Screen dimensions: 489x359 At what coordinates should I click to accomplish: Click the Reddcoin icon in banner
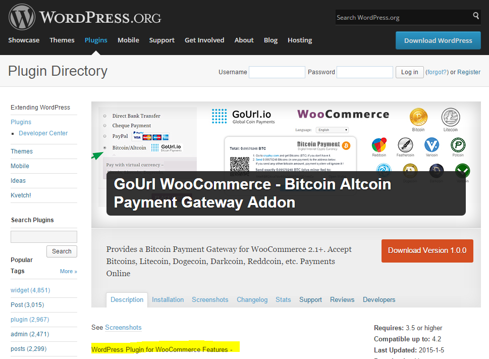click(379, 145)
